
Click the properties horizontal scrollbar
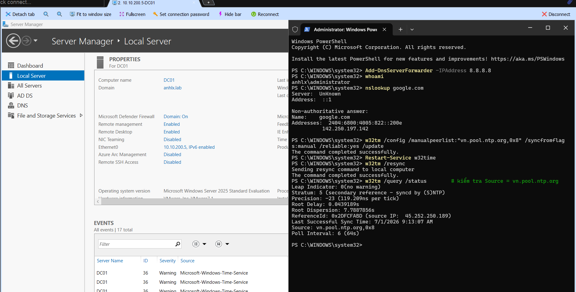(x=195, y=201)
